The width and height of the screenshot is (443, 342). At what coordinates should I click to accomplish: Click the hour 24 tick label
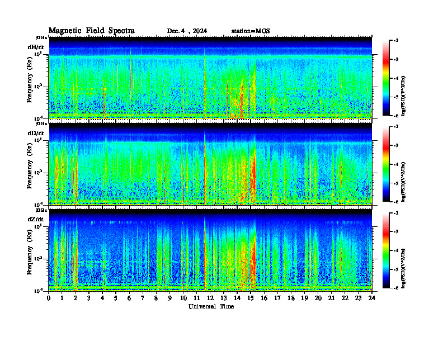pos(372,298)
